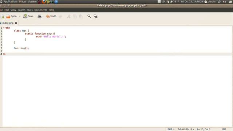The image size is (233, 131).
Task: Click the Paste clipboard icon
Action: coord(81,16)
